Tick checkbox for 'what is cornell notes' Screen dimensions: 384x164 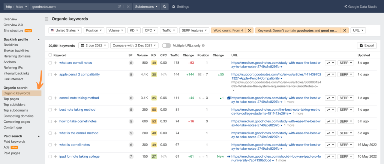50,144
